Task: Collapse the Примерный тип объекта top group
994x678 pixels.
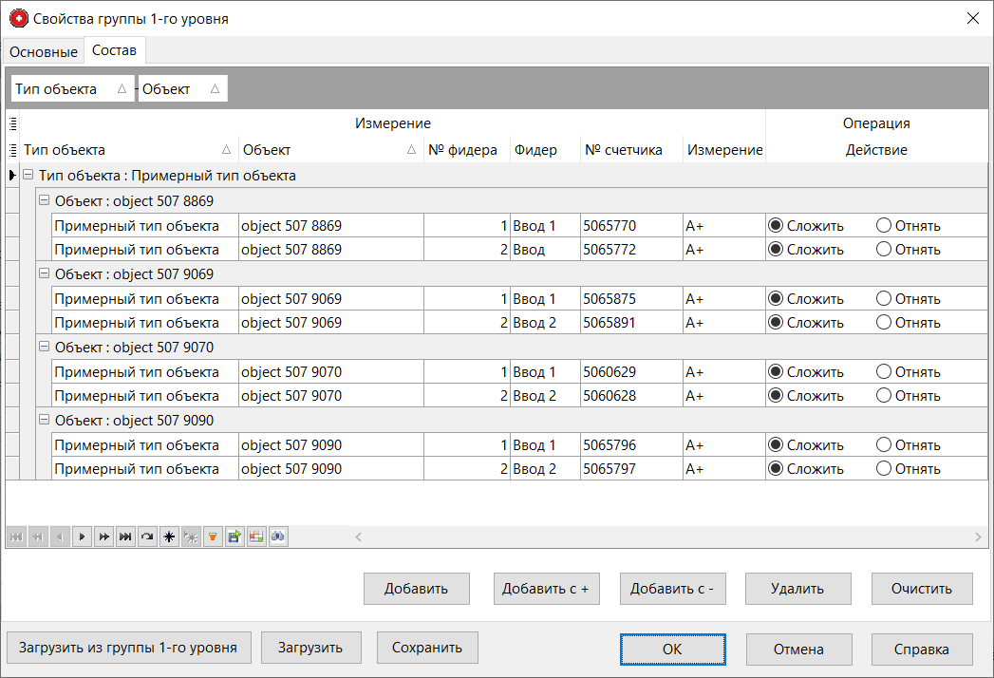Action: pyautogui.click(x=28, y=176)
